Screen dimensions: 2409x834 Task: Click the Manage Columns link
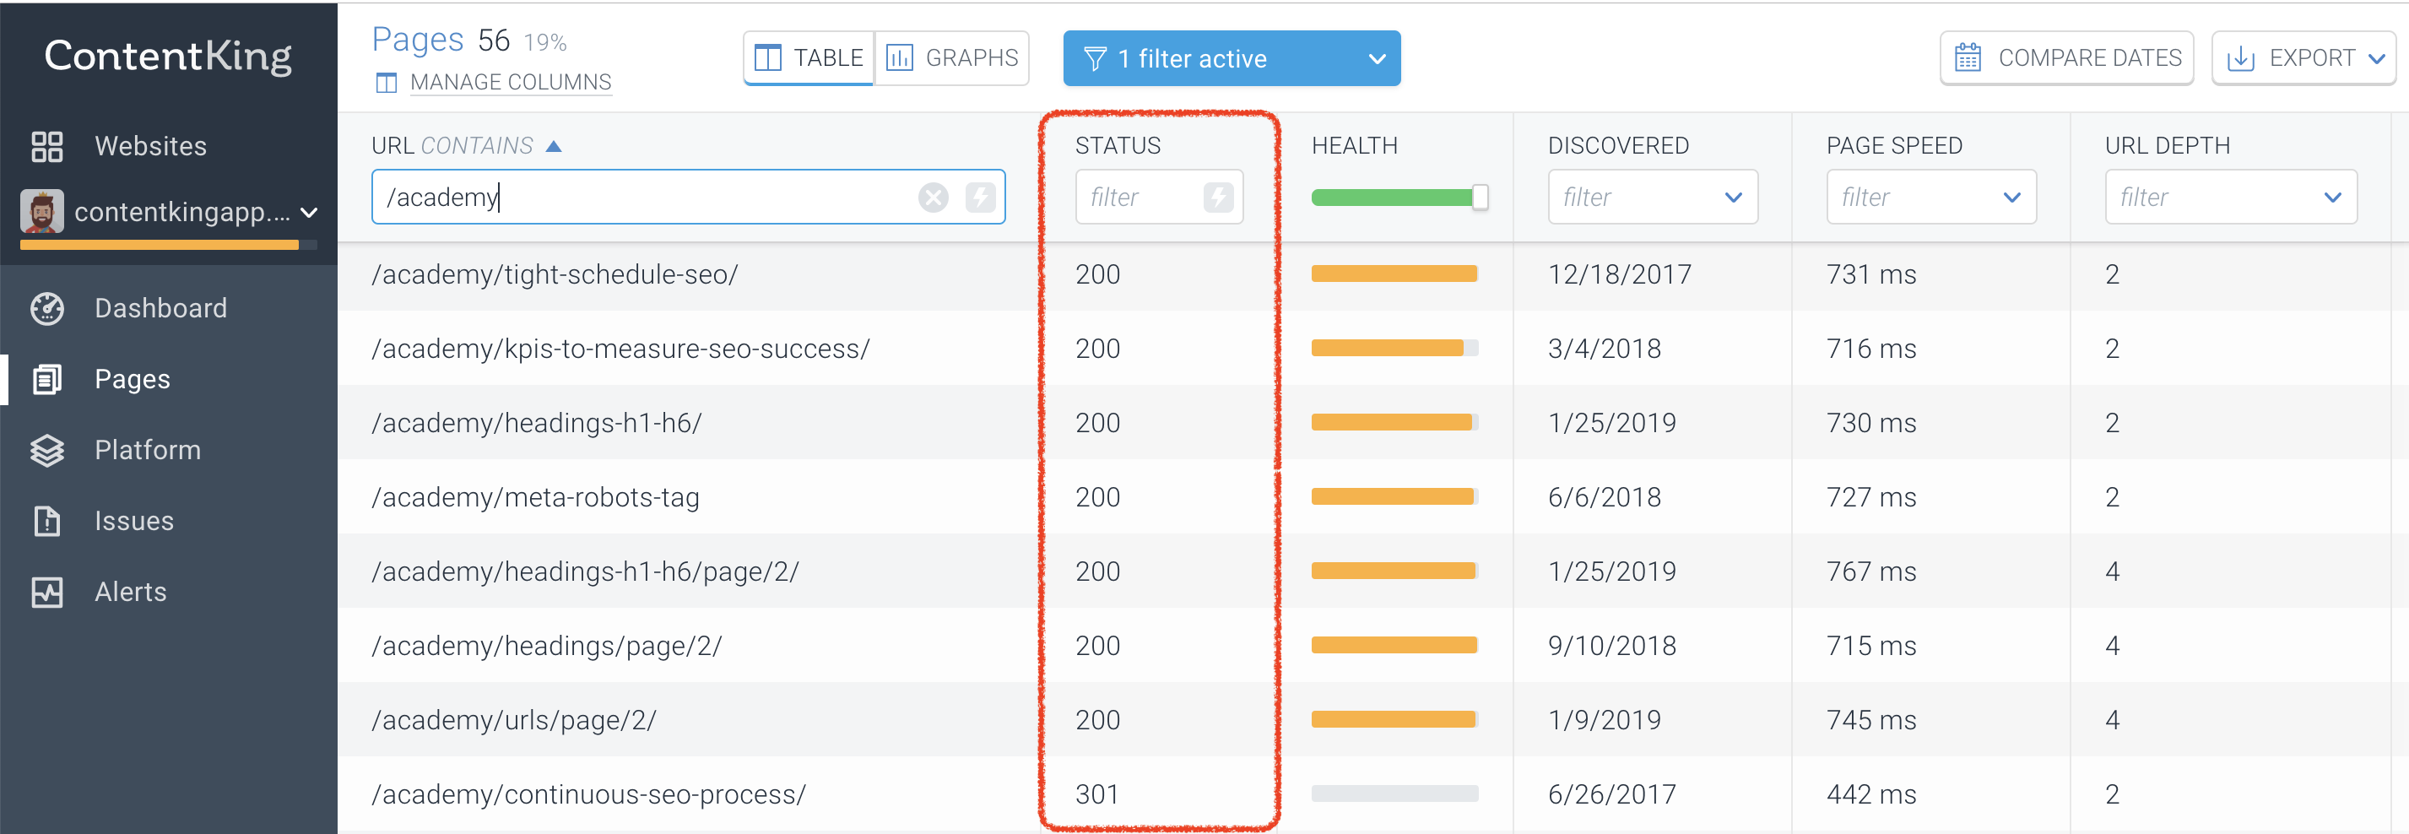click(x=511, y=84)
